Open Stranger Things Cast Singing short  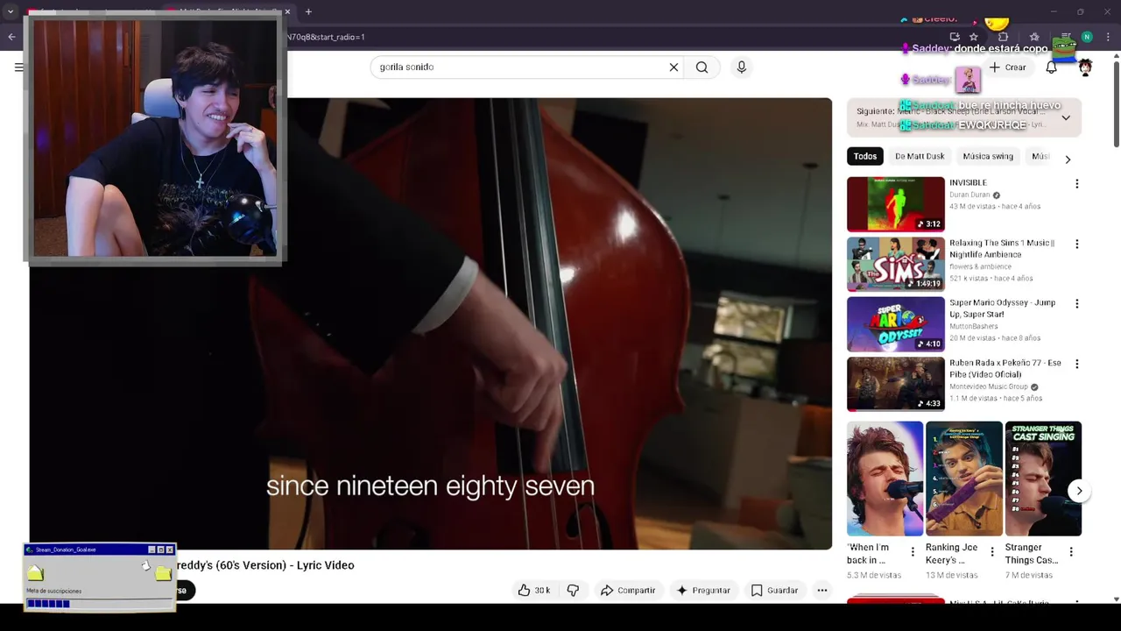(x=1043, y=479)
